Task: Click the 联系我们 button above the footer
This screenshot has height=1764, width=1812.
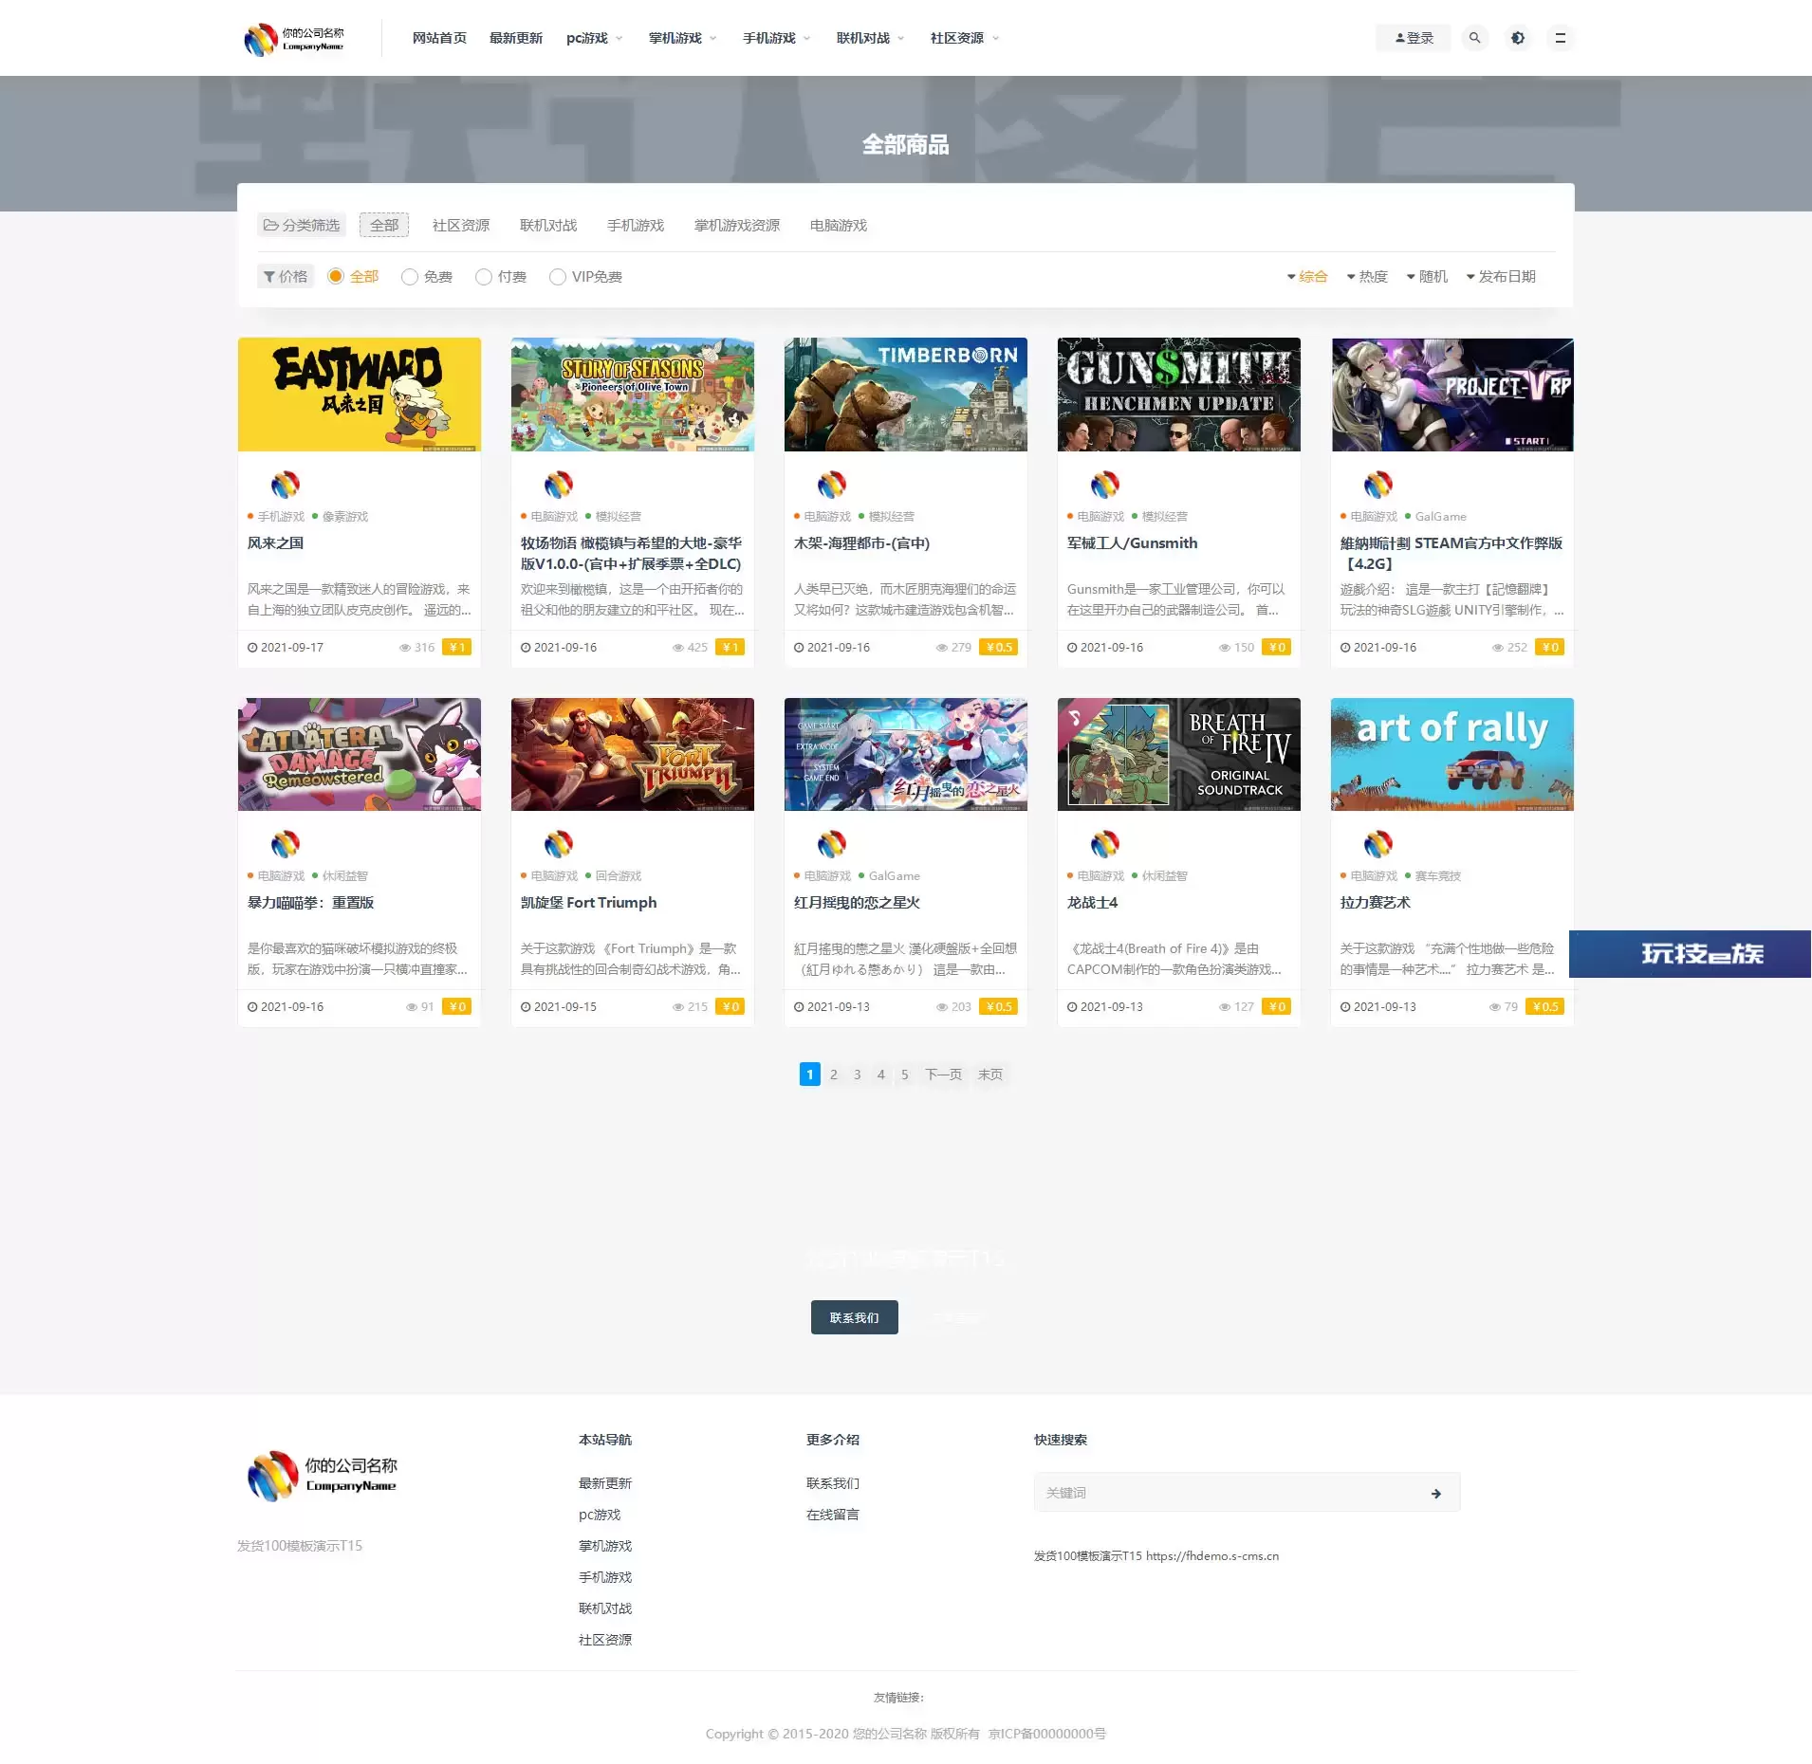Action: coord(855,1318)
